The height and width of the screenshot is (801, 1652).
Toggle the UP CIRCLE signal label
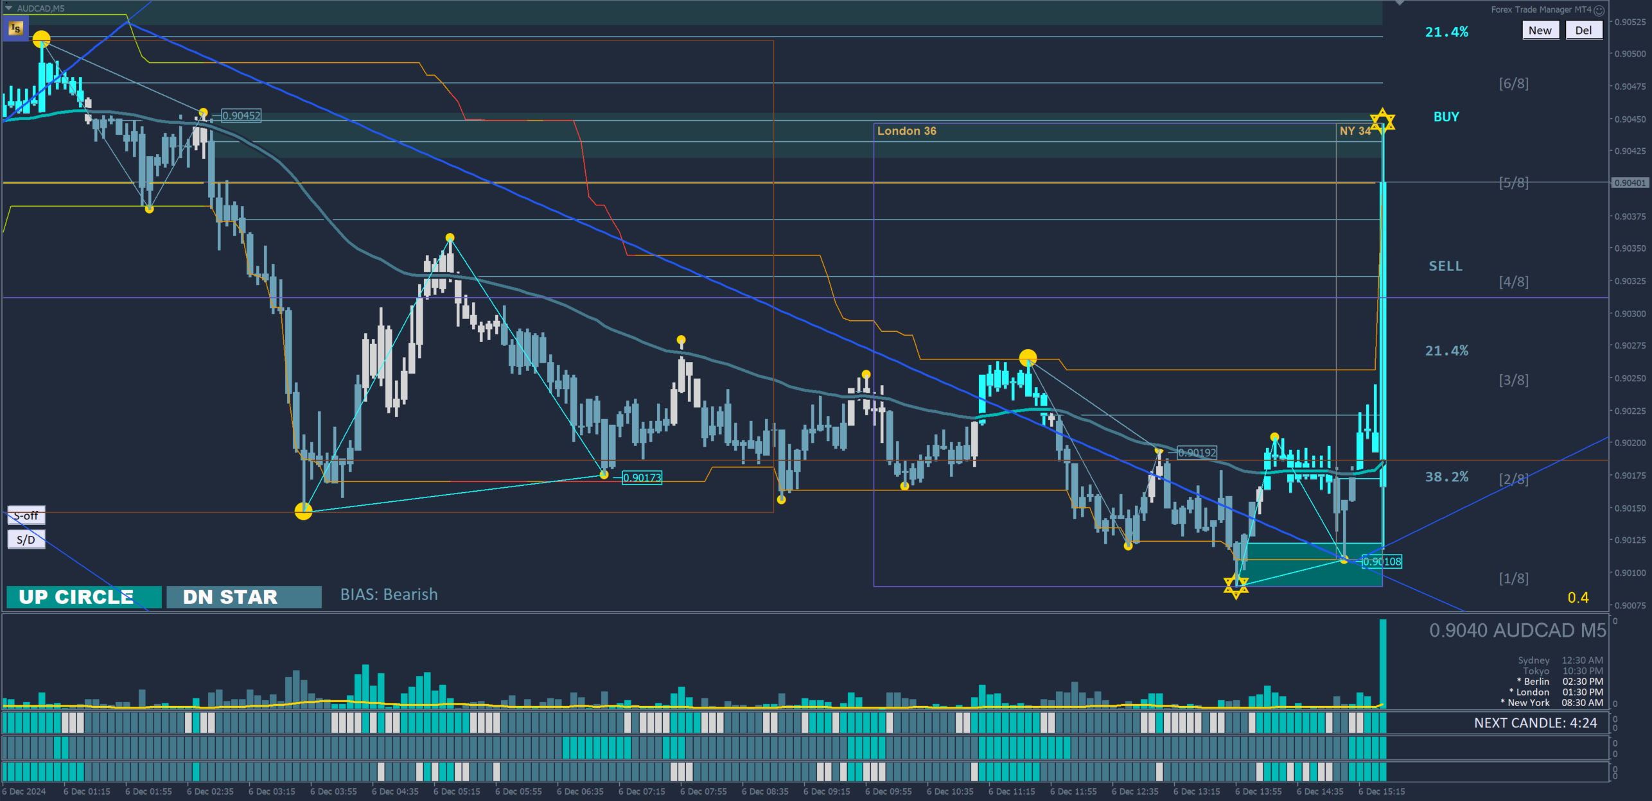(x=83, y=597)
